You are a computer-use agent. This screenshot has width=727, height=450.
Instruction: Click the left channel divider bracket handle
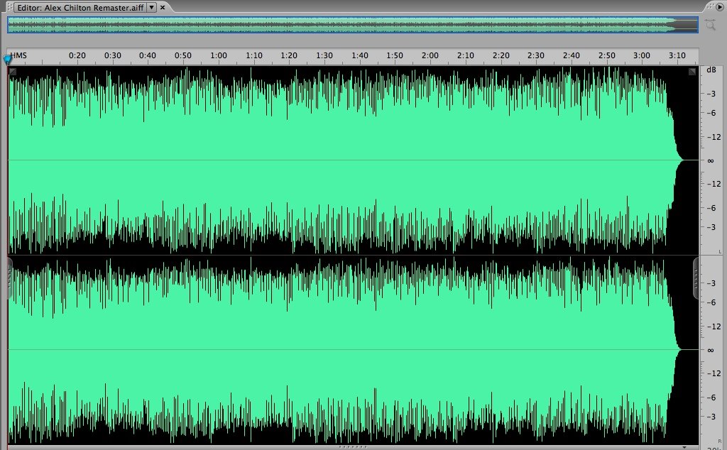tap(10, 278)
